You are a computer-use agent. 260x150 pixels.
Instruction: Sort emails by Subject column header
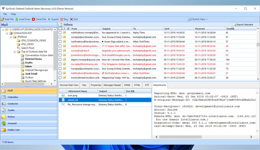[x=116, y=29]
